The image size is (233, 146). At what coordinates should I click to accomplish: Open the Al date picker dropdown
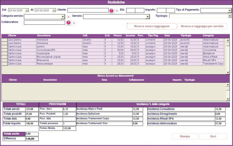click(54, 10)
